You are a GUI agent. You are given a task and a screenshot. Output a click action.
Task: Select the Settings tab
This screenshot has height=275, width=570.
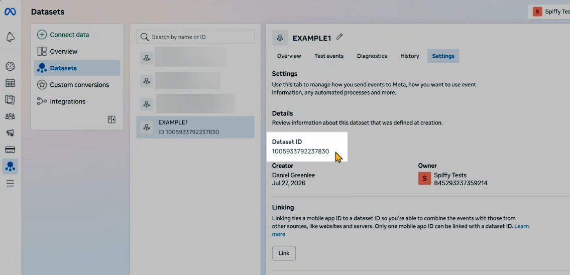pyautogui.click(x=443, y=56)
